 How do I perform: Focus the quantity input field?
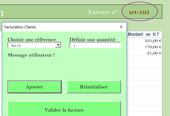[x=95, y=45]
